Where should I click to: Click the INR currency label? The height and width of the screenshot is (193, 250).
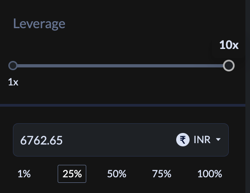click(x=202, y=140)
